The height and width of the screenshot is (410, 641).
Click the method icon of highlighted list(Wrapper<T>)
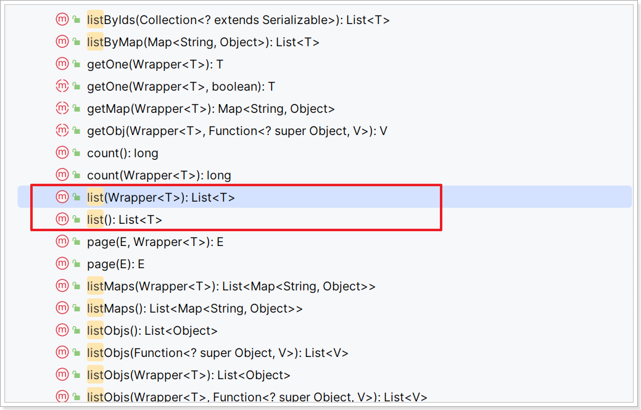62,197
